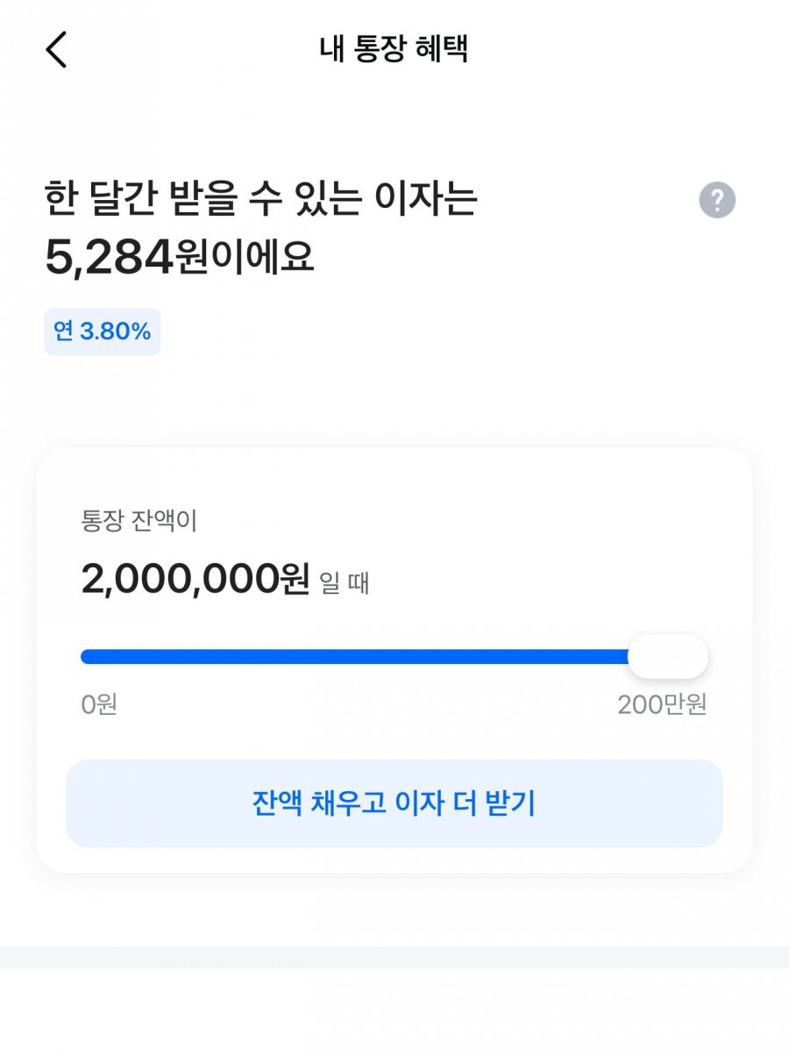Click the white slider handle
This screenshot has width=789, height=1056.
pos(668,657)
